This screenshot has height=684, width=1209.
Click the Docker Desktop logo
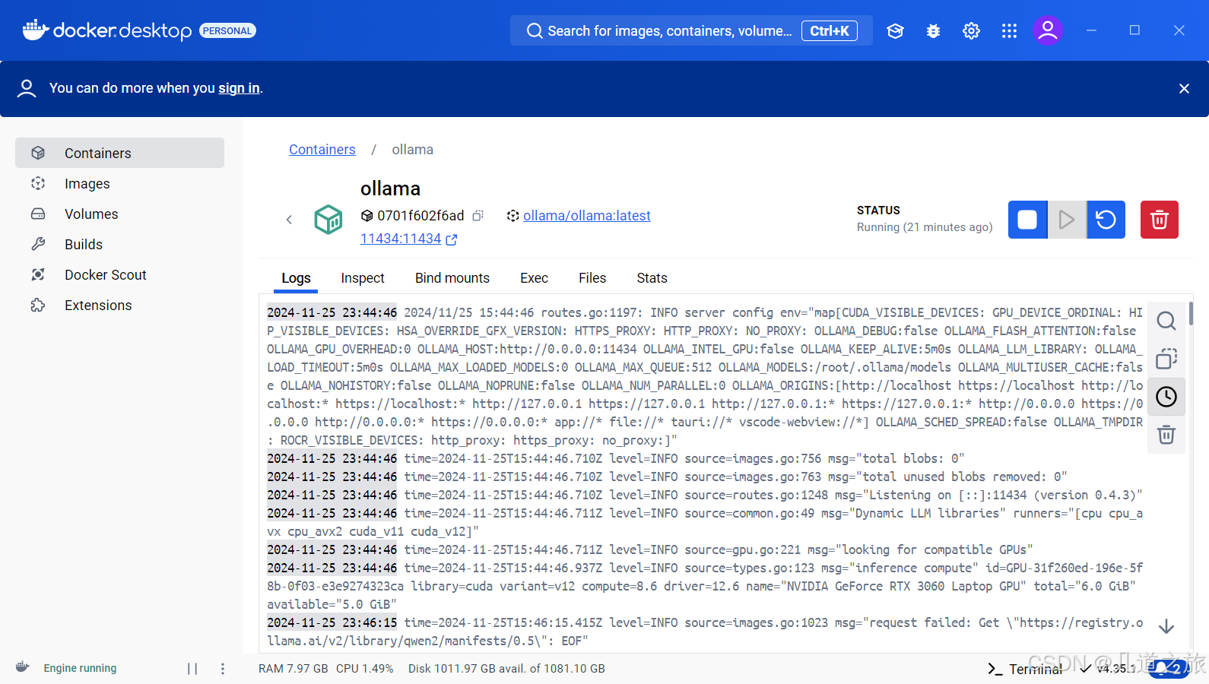pos(107,30)
